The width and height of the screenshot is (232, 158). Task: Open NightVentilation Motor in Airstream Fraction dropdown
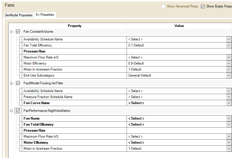tap(229, 149)
